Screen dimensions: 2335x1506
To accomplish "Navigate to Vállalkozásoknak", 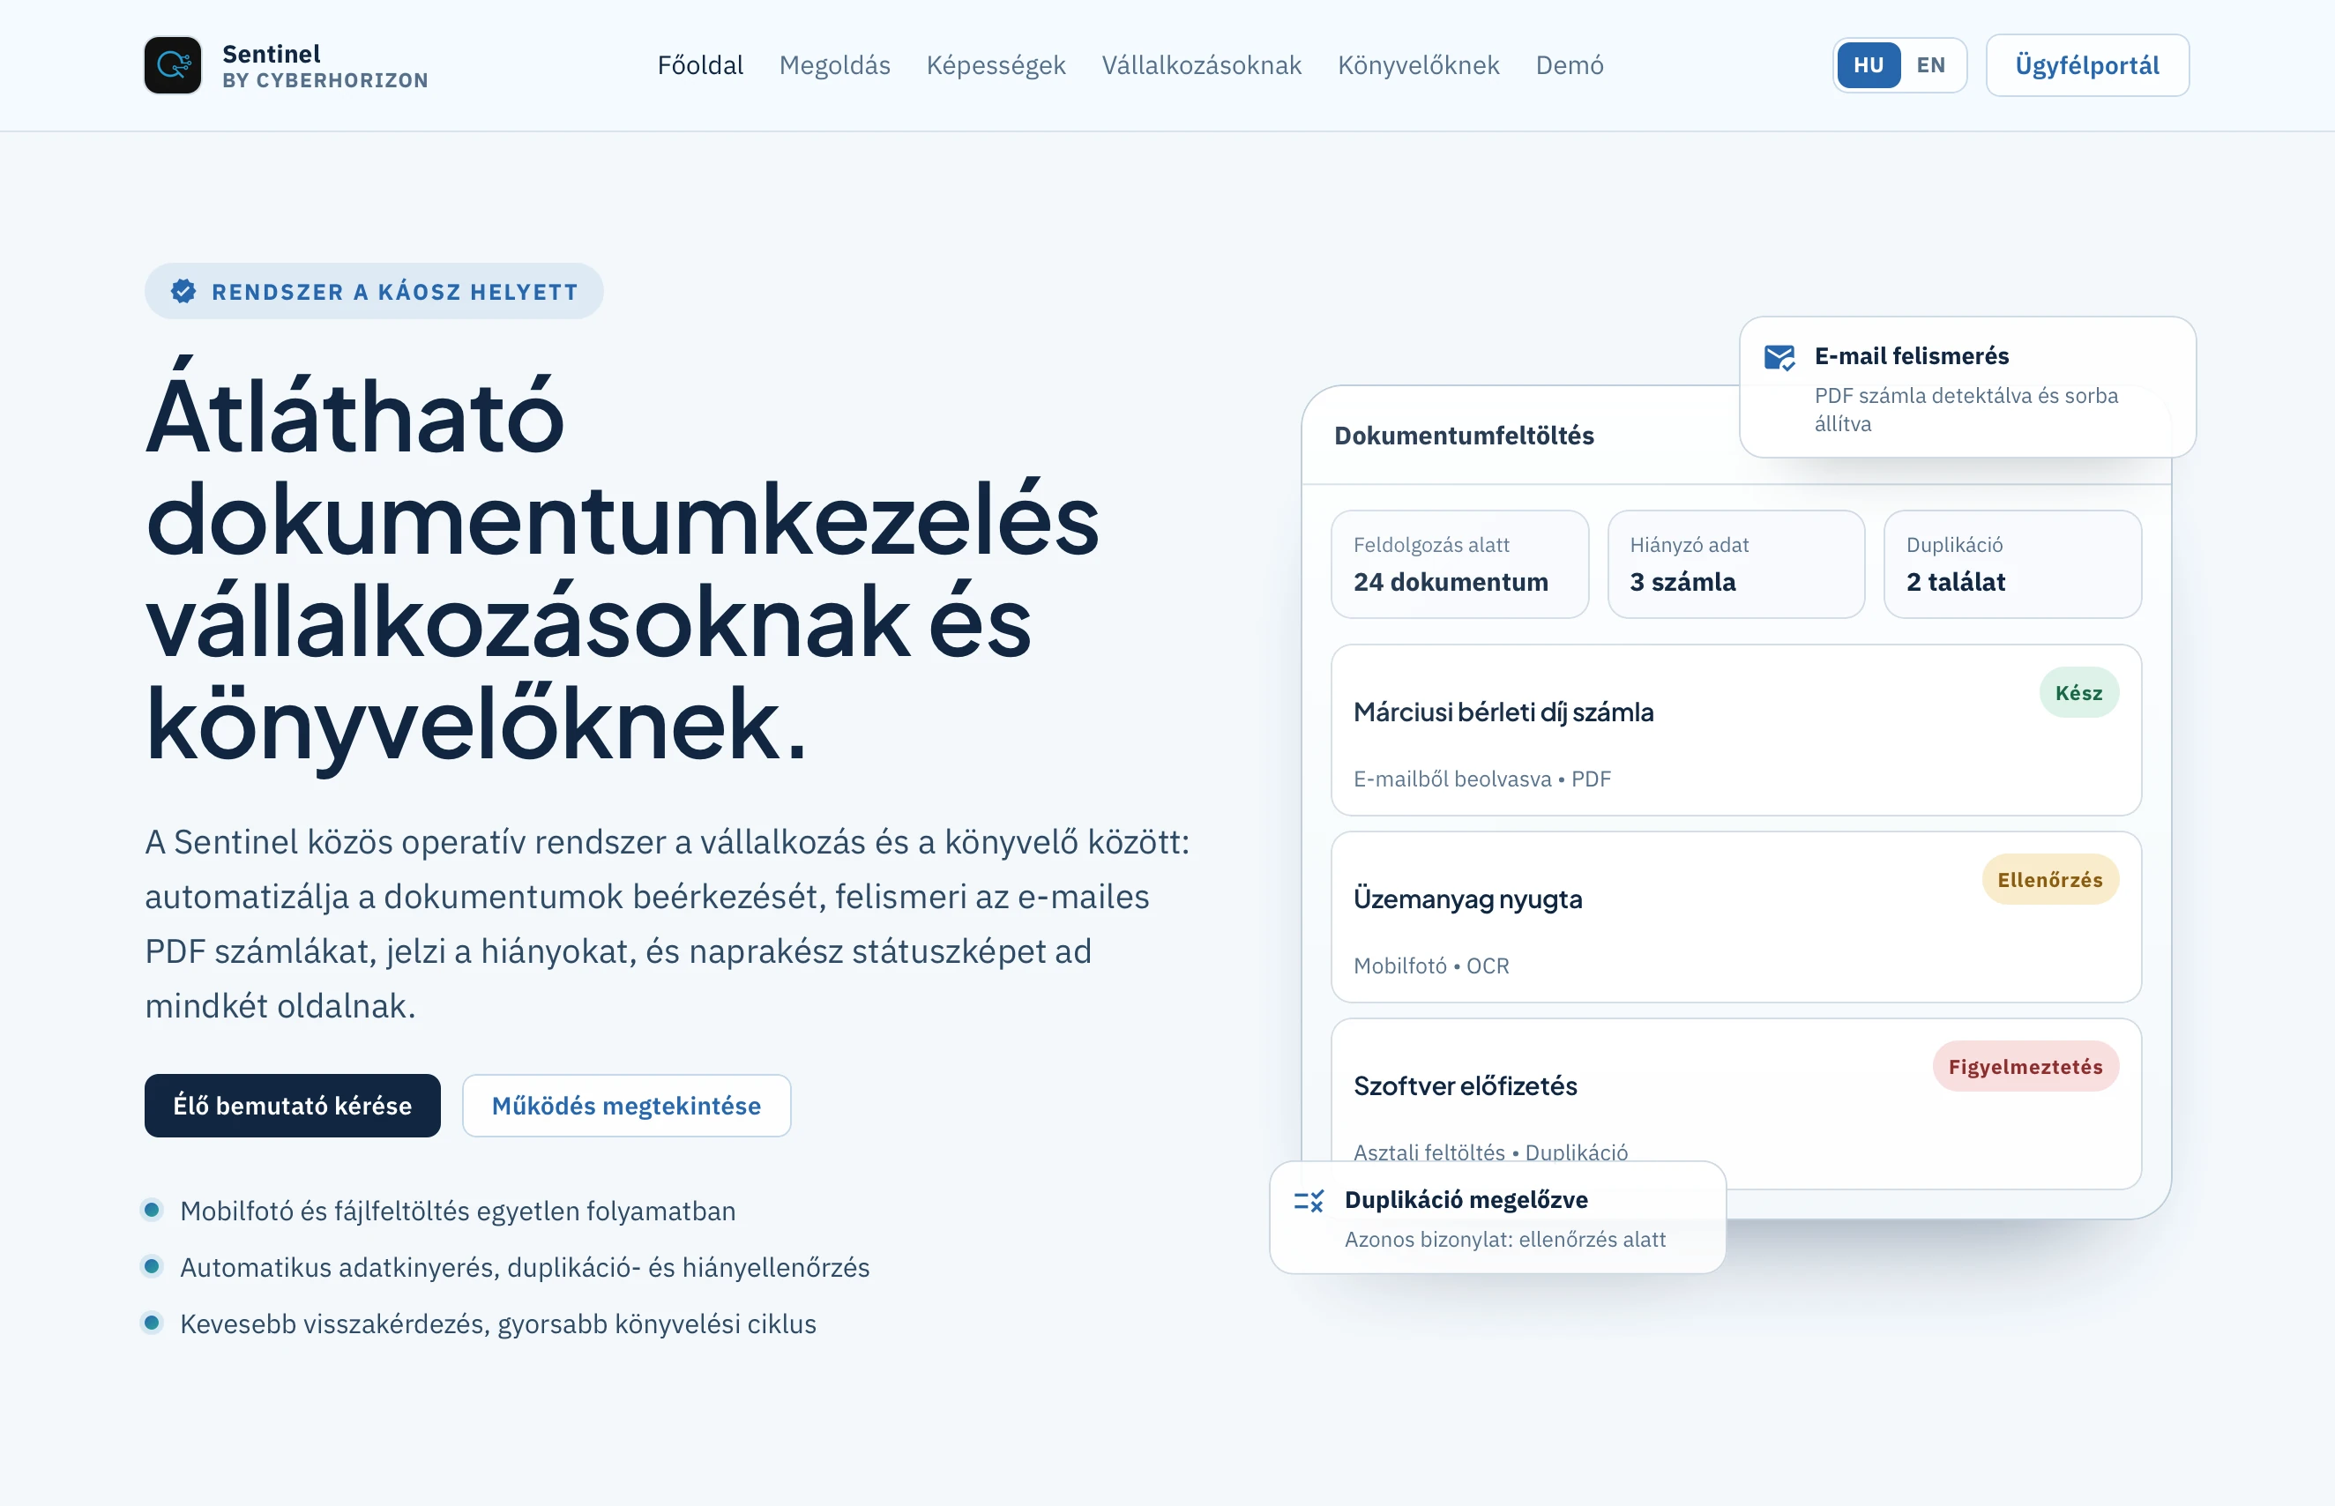I will tap(1201, 65).
